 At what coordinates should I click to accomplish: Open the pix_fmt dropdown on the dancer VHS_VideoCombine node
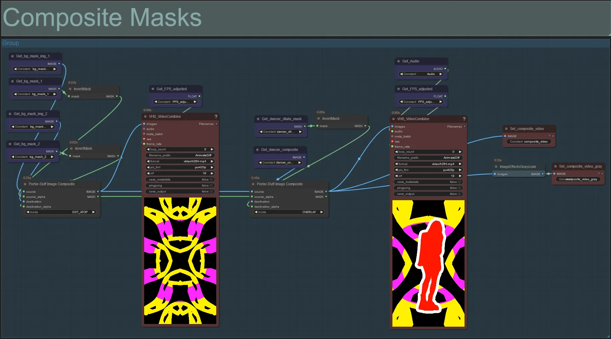[428, 170]
